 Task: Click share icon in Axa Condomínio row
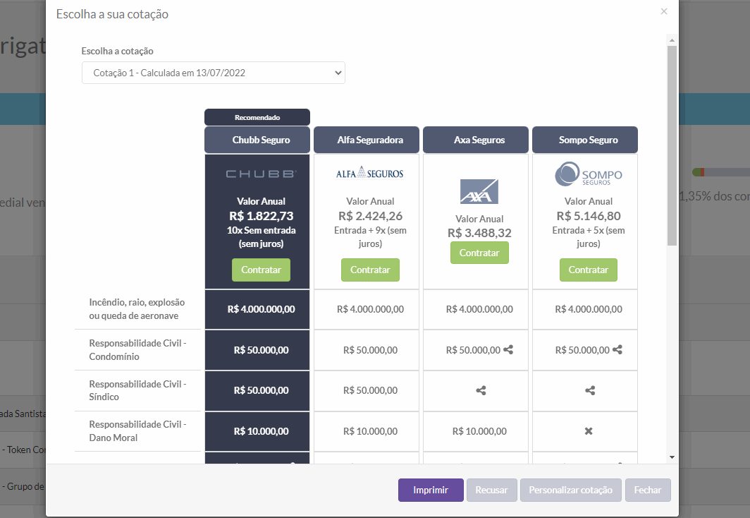(508, 350)
